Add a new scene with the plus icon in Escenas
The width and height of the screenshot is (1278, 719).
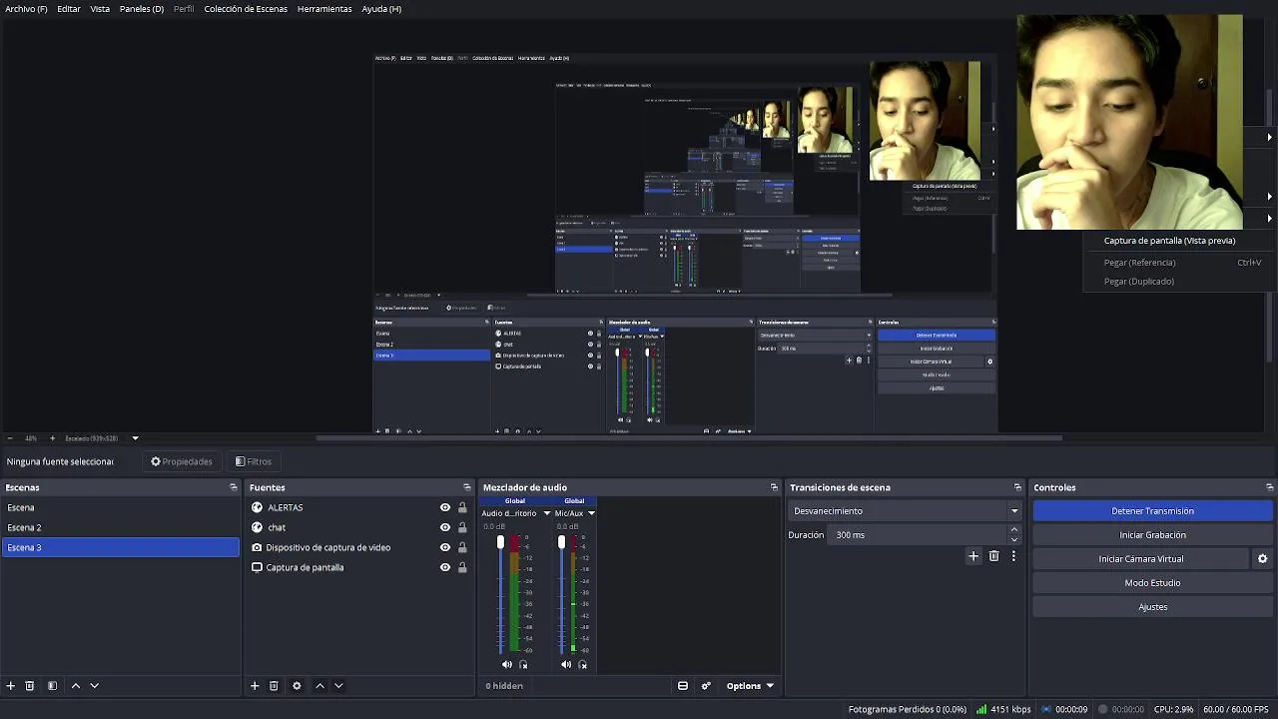pos(11,686)
